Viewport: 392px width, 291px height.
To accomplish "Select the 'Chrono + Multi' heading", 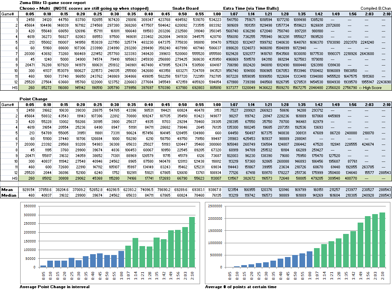I will pos(35,8).
